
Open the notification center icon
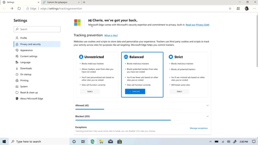click(254, 142)
